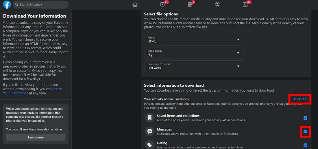
Task: Click the Search Facebook field
Action: 40,5
